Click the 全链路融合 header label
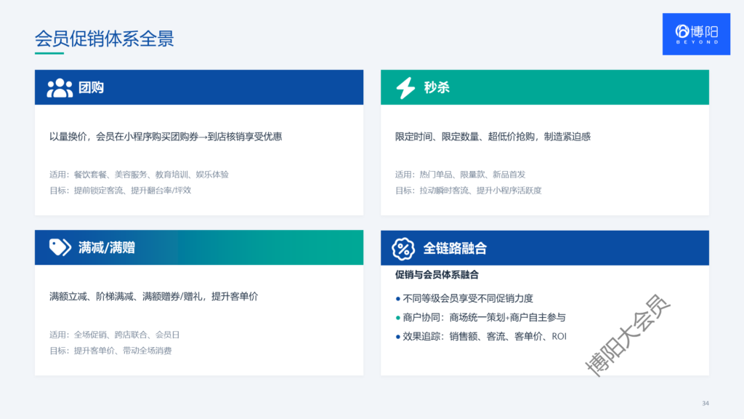The image size is (744, 419). coord(455,249)
